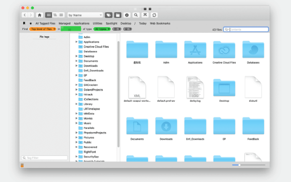Select the Spotlight bookmark
The image size is (291, 182).
(x=112, y=23)
